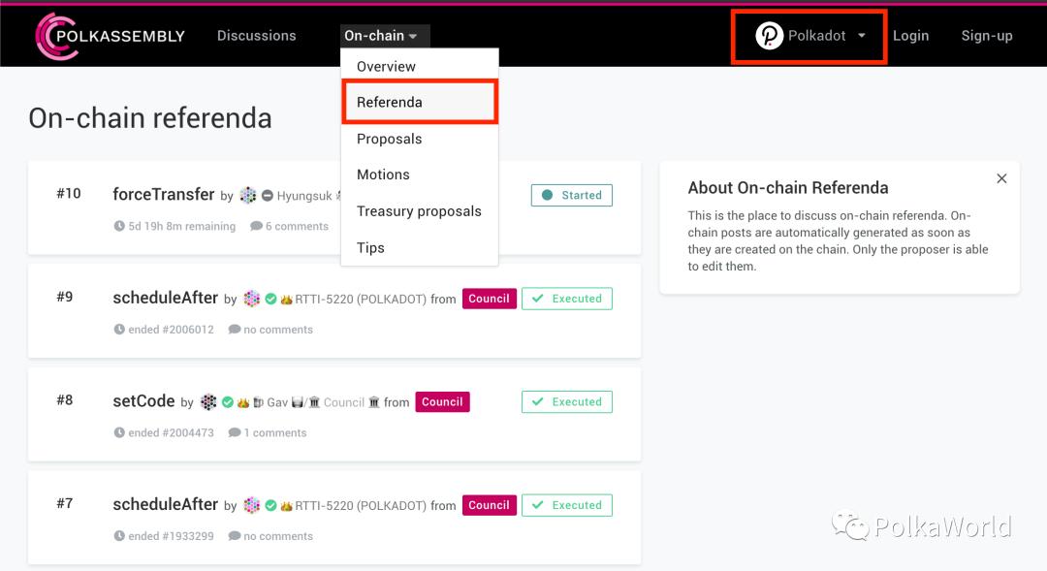Image resolution: width=1047 pixels, height=571 pixels.
Task: Click the Council tag on referendum #8
Action: coord(442,402)
